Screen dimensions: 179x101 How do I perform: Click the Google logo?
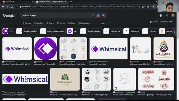[x=9, y=16]
